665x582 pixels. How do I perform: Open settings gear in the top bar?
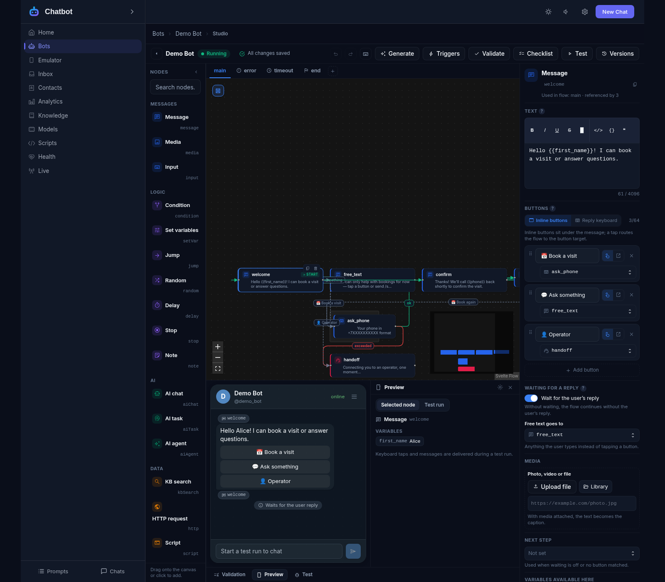585,12
